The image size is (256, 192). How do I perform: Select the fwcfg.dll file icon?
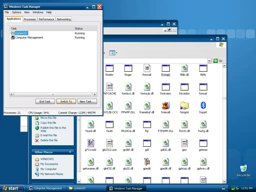(203, 124)
